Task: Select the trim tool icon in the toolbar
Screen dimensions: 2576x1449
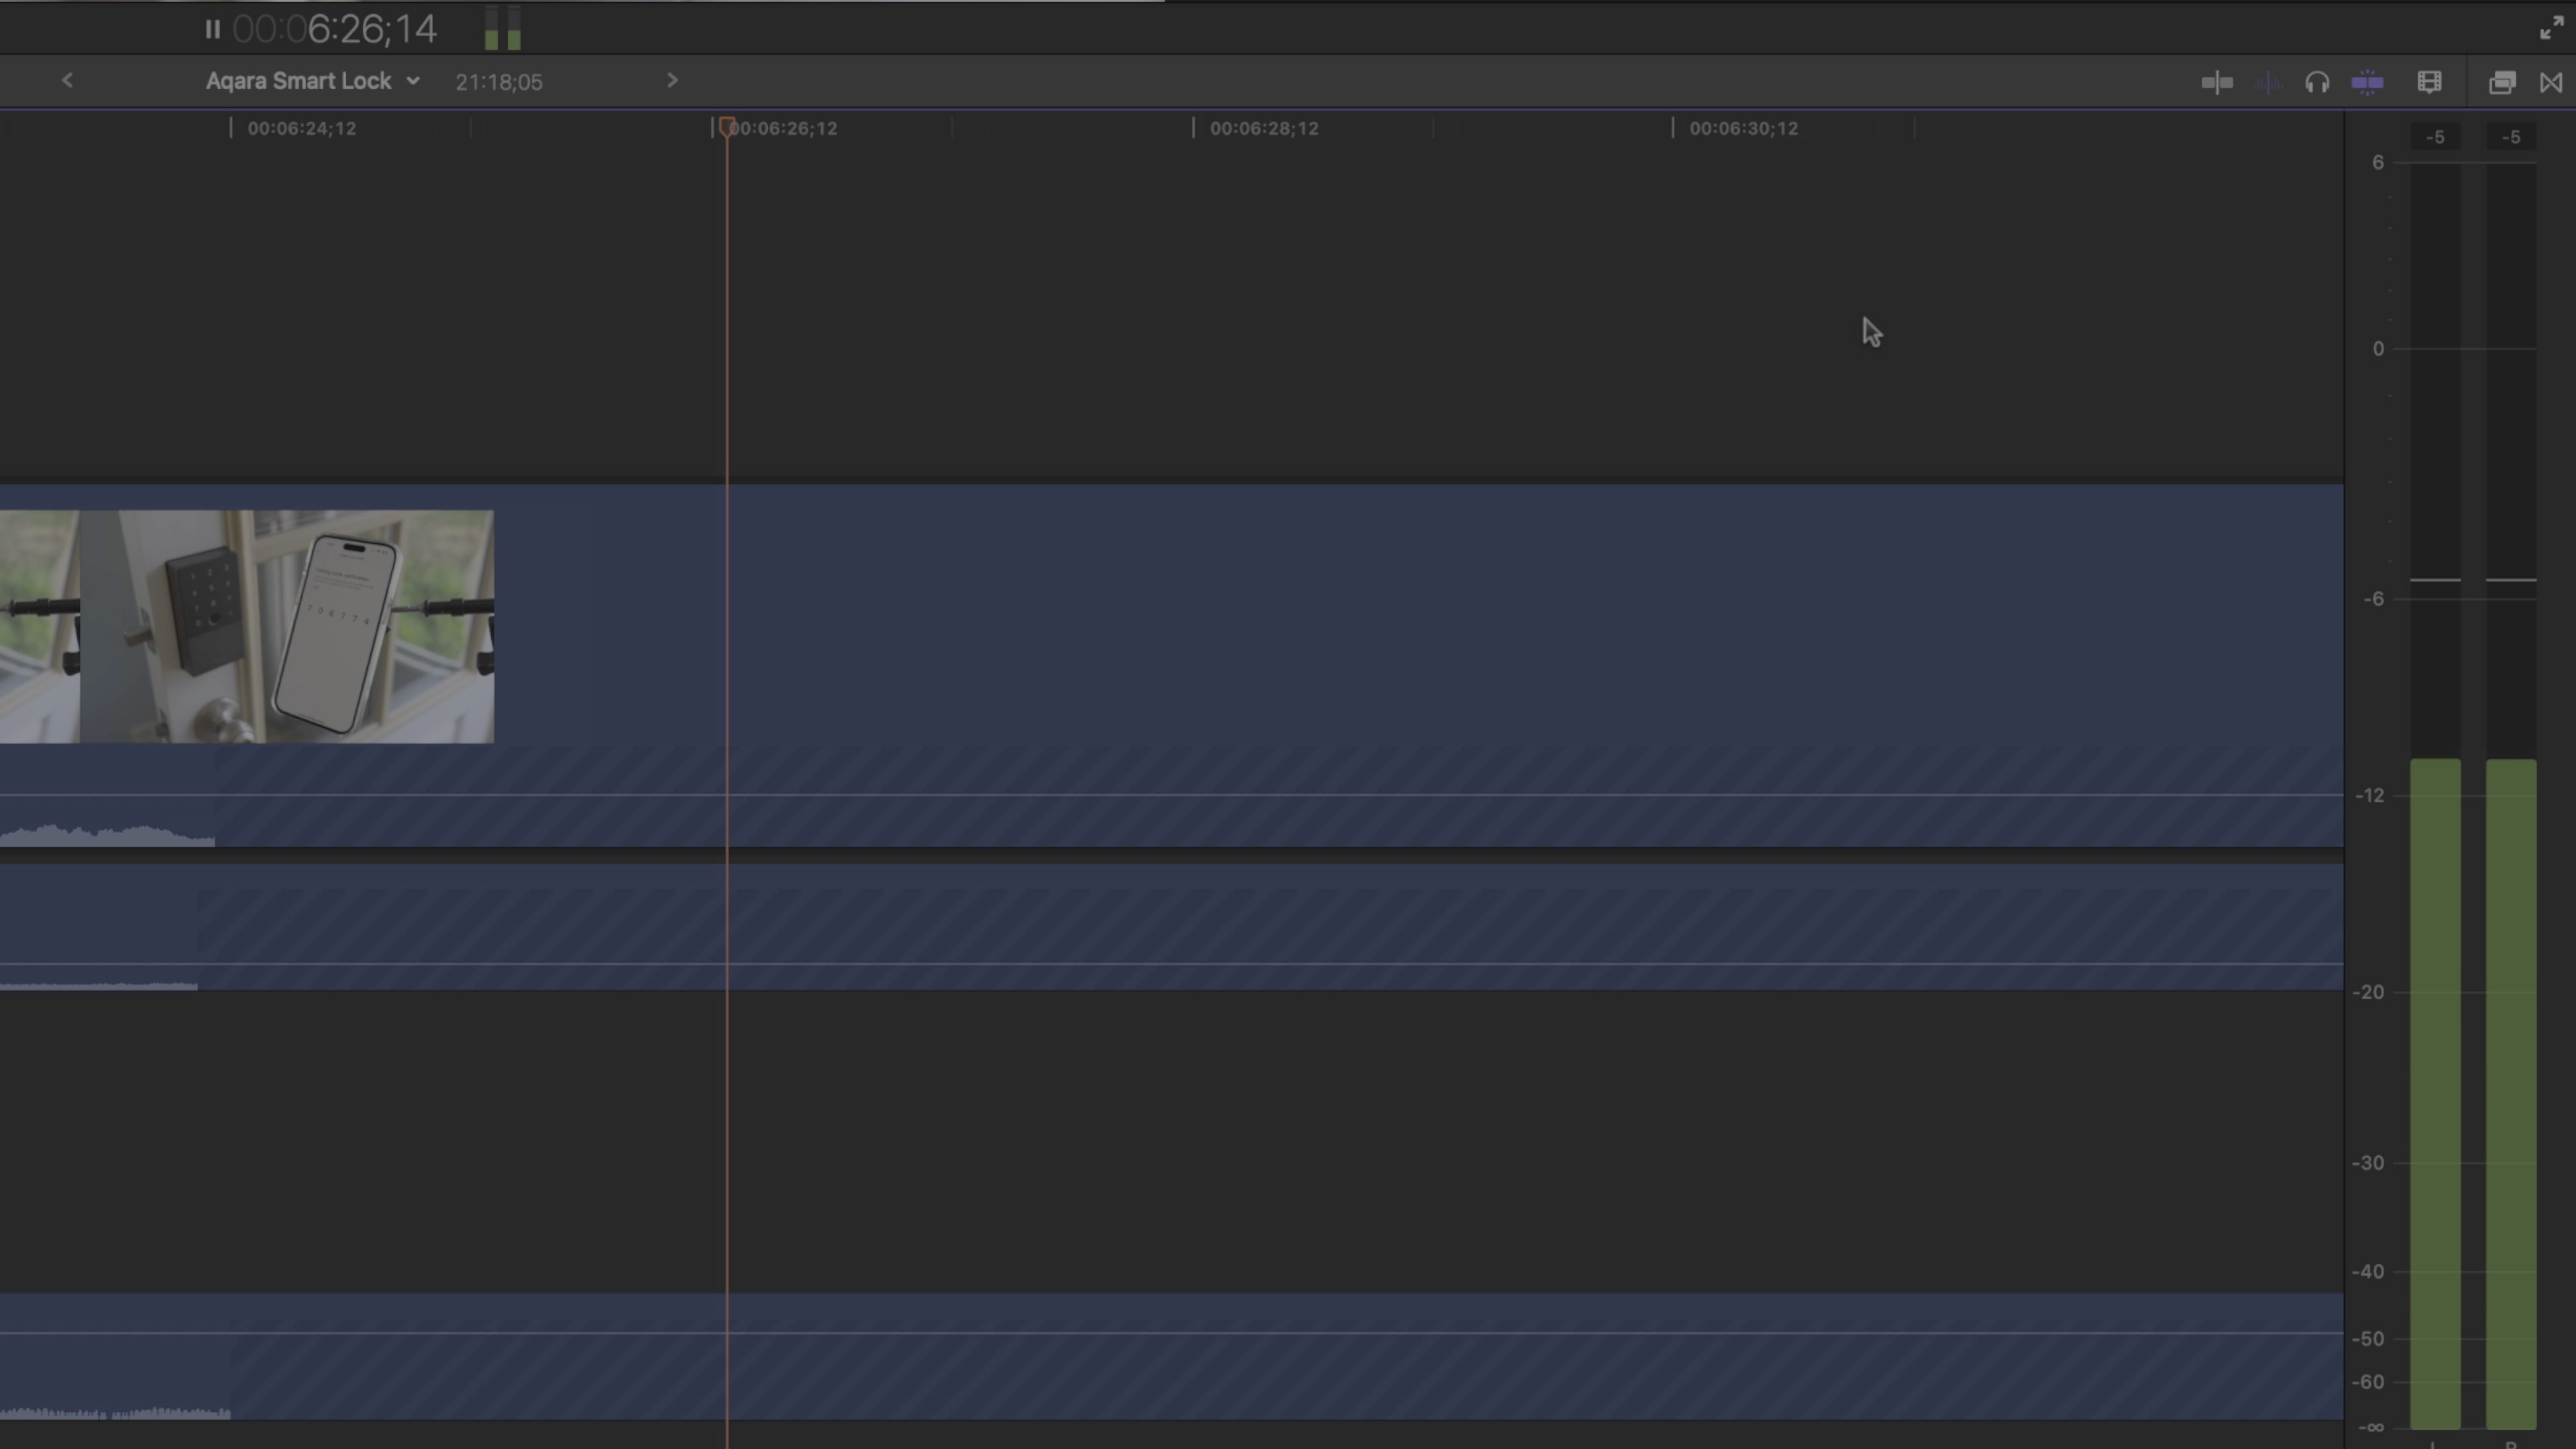Action: pos(2217,82)
